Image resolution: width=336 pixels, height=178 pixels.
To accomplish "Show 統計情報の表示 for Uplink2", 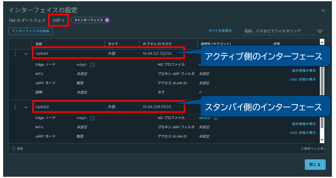I will point(304,124).
